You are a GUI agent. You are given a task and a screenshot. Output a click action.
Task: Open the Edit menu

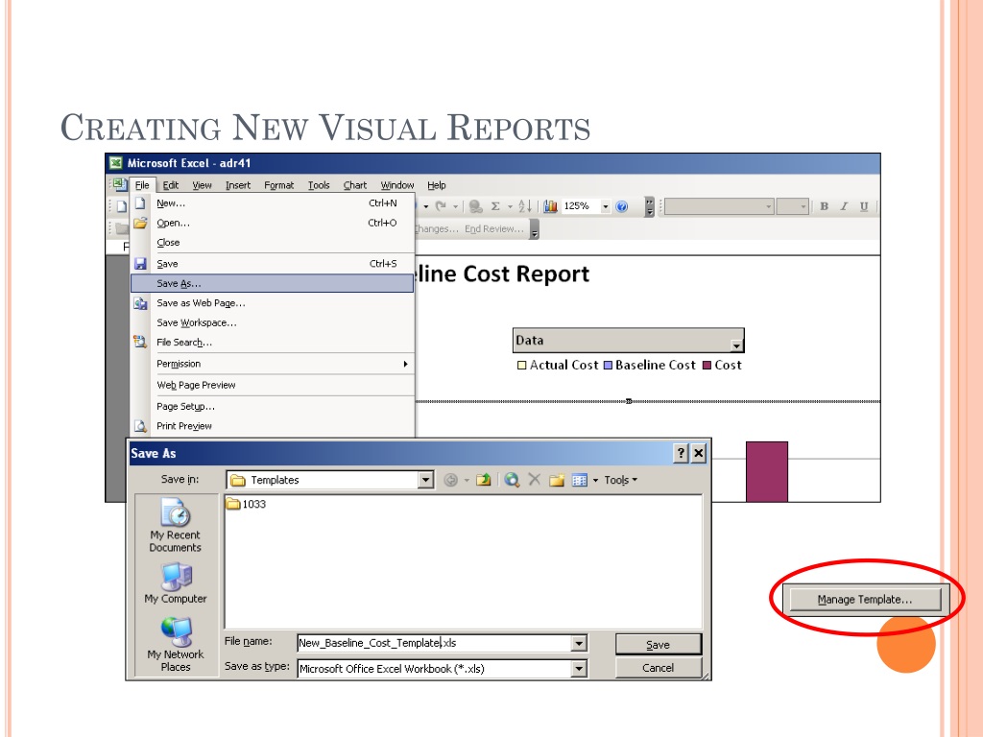click(171, 185)
